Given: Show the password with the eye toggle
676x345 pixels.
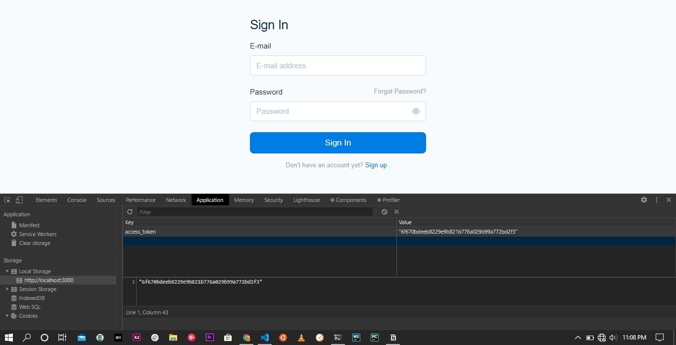Looking at the screenshot, I should (416, 111).
